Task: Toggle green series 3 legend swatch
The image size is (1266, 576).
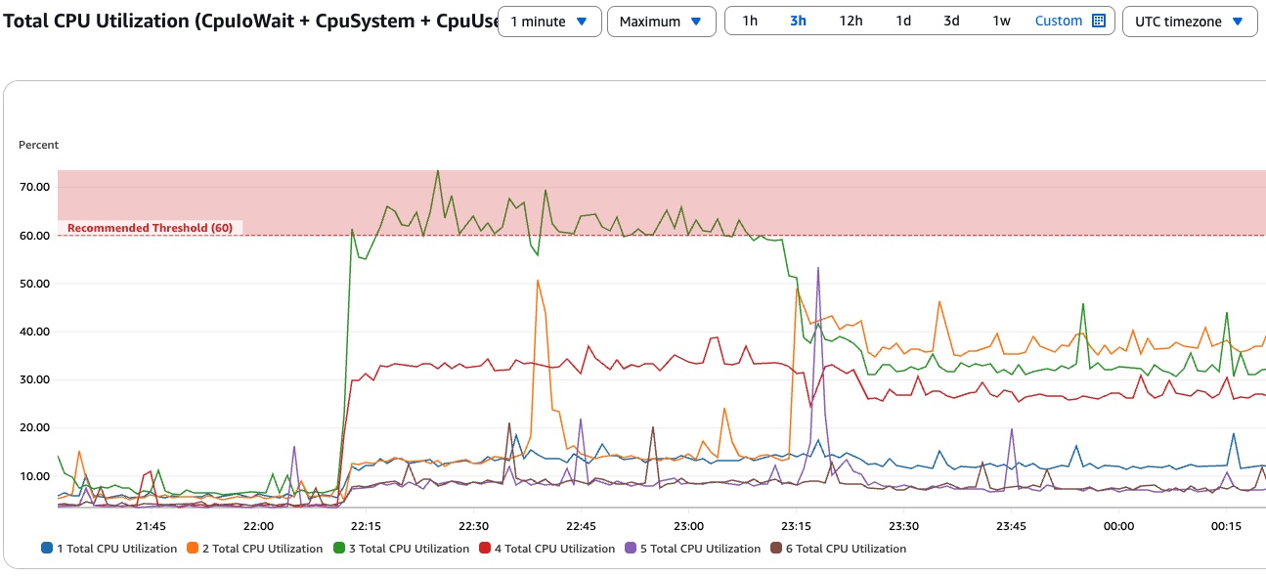Action: click(339, 549)
